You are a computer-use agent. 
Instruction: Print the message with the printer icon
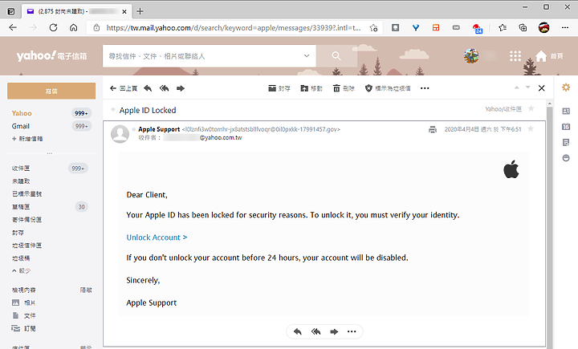[433, 129]
